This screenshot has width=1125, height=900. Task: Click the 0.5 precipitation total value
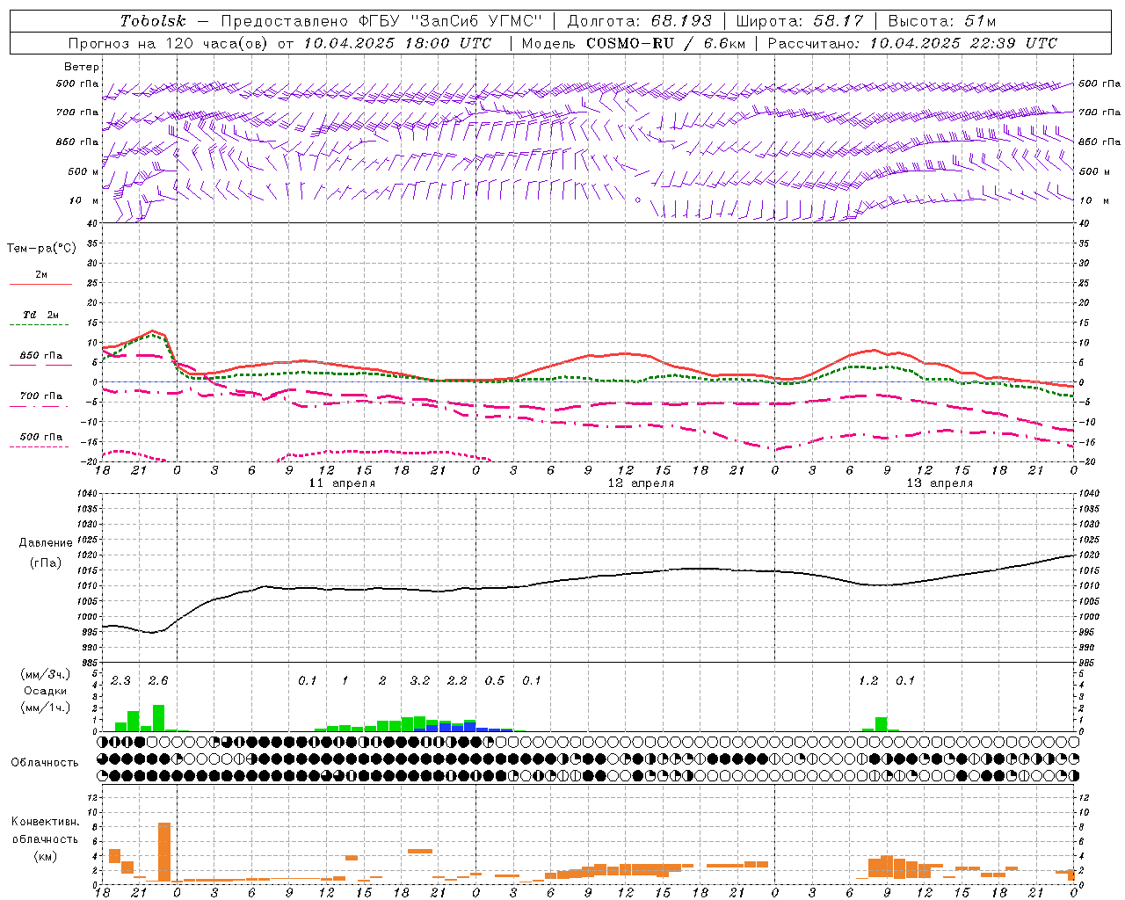click(x=495, y=681)
